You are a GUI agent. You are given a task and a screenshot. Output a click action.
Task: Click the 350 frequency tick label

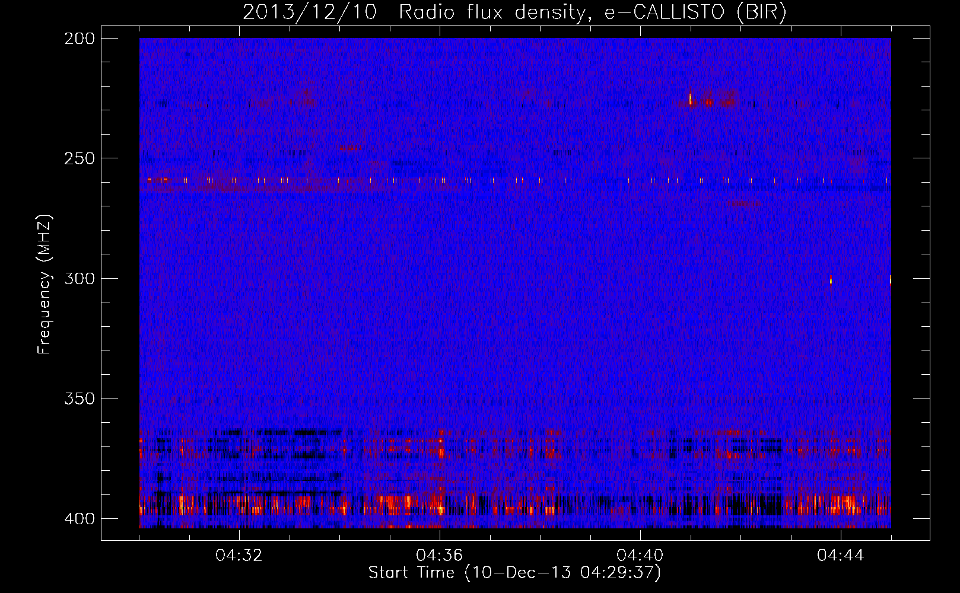pyautogui.click(x=80, y=398)
